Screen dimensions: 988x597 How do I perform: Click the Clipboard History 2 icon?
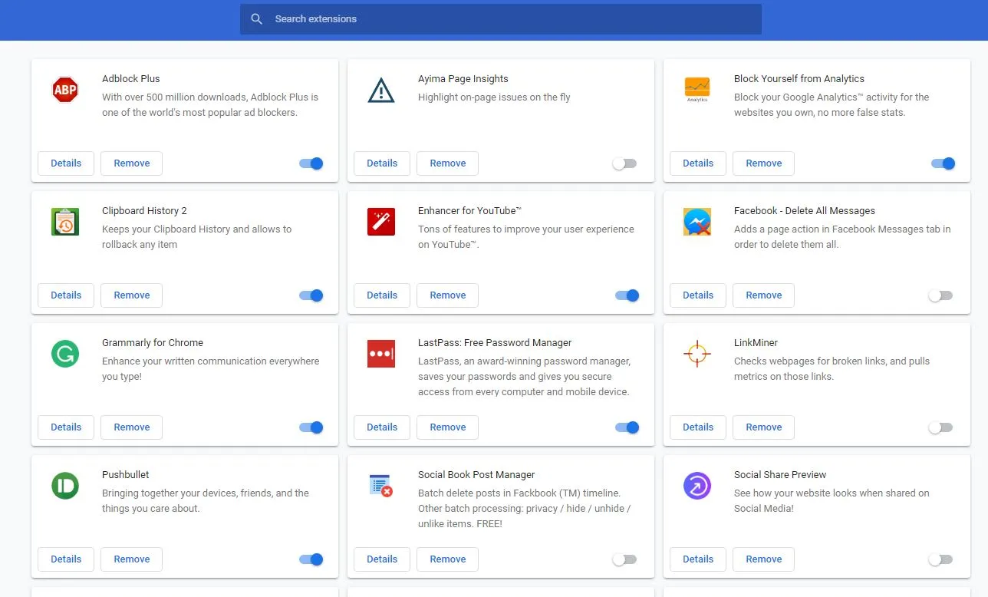coord(65,222)
